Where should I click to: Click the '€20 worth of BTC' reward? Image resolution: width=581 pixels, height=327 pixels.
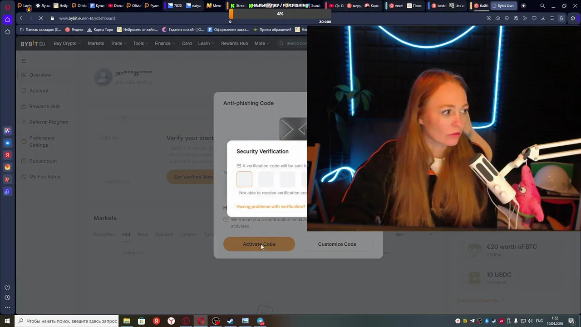pyautogui.click(x=512, y=247)
